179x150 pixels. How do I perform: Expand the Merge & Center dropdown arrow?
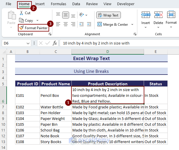coord(132,25)
